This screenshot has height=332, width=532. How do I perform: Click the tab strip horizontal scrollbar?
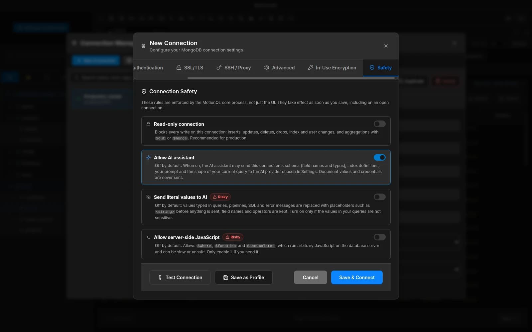click(291, 78)
